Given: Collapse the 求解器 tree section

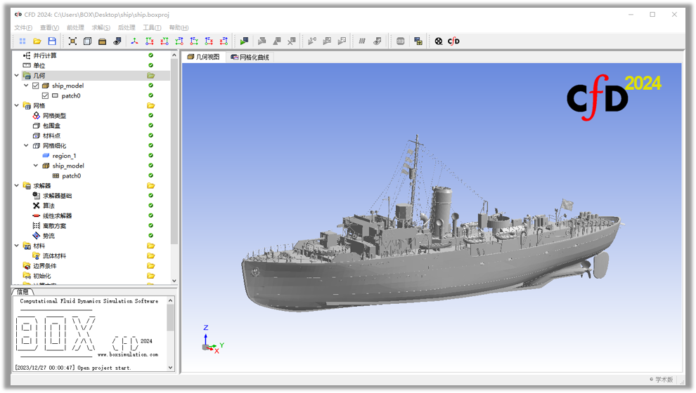Looking at the screenshot, I should [17, 186].
